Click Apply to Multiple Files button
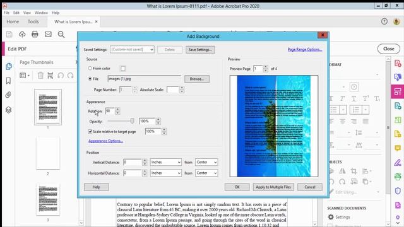The image size is (404, 227). (x=273, y=187)
